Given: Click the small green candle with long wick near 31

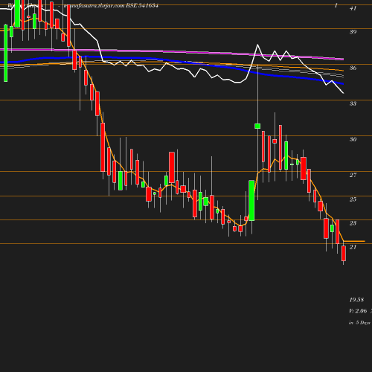Looking at the screenshot, I should [x=257, y=126].
